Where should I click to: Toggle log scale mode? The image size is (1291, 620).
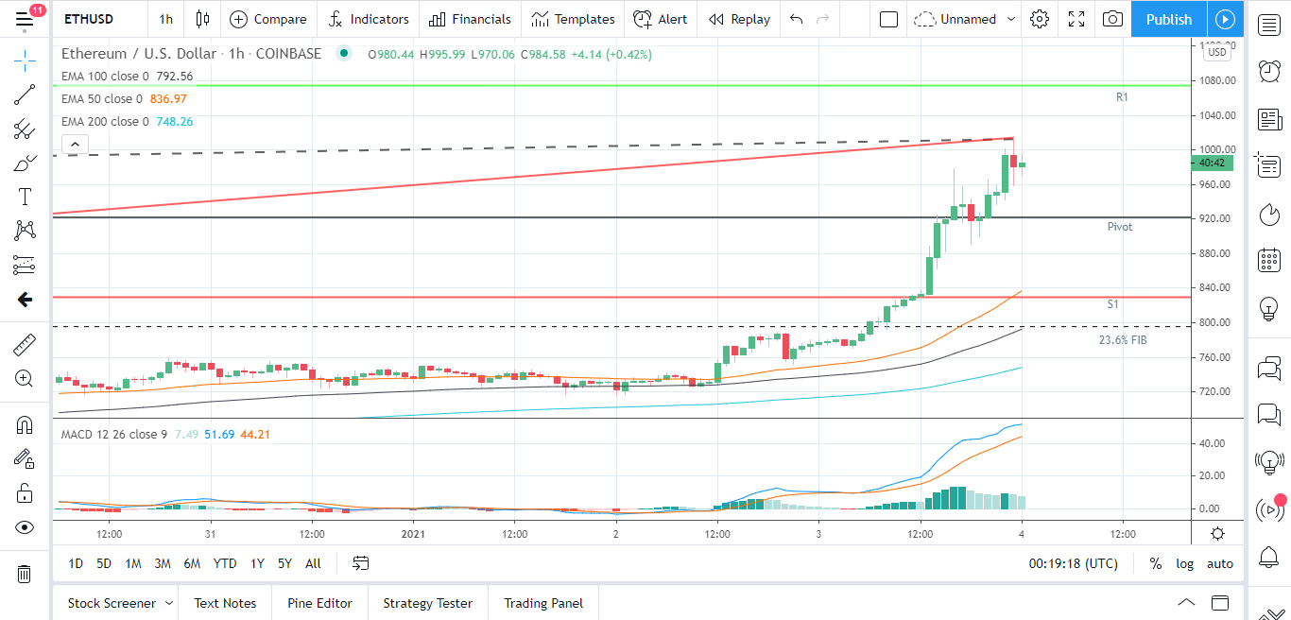tap(1184, 563)
